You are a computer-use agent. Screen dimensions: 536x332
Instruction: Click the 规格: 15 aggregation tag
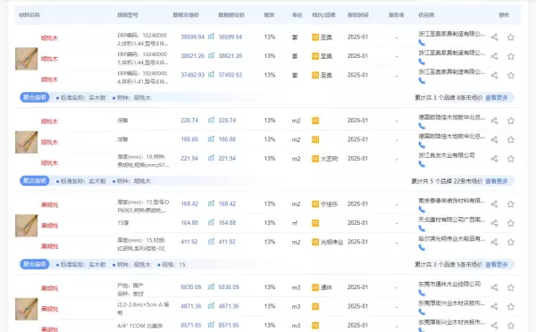tap(172, 265)
